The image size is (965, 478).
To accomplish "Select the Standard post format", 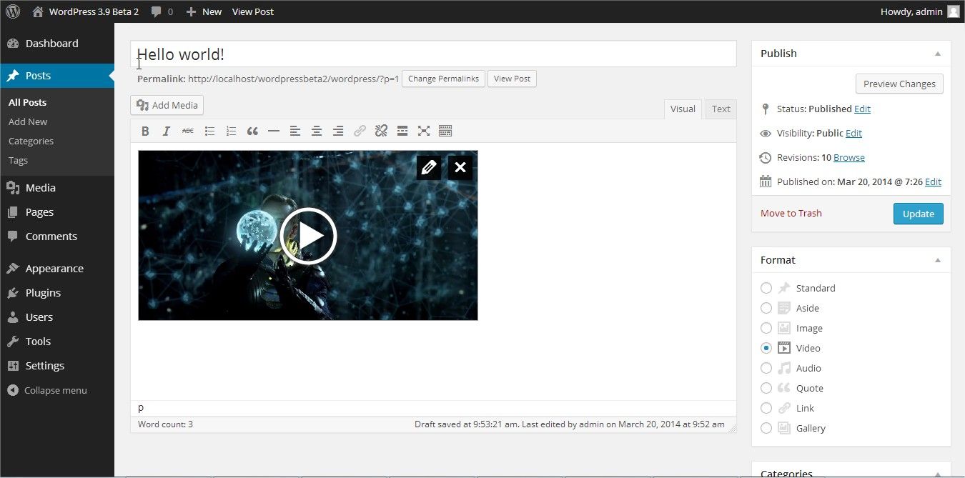I will click(x=766, y=288).
